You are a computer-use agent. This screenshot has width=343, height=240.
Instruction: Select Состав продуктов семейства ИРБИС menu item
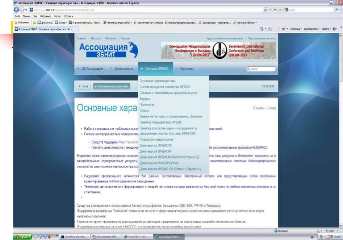click(x=165, y=87)
